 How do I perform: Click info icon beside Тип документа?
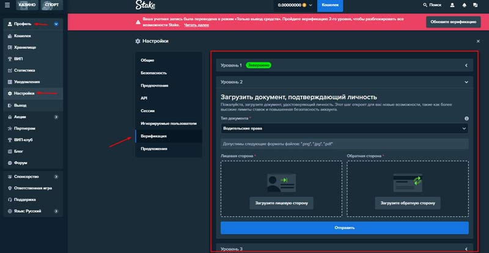click(x=466, y=119)
